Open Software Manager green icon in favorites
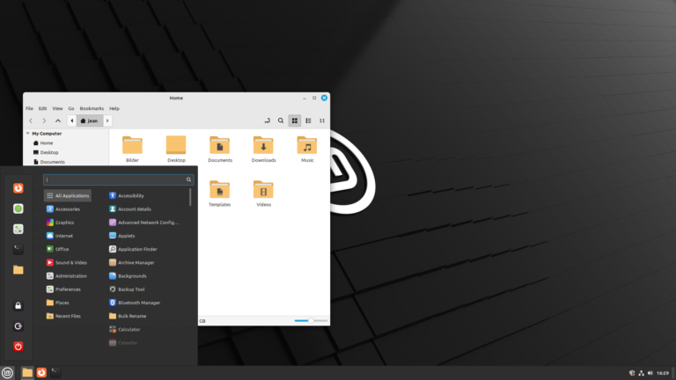 [x=18, y=208]
